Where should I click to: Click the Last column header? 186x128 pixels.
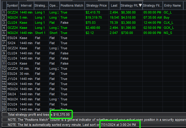point(114,5)
